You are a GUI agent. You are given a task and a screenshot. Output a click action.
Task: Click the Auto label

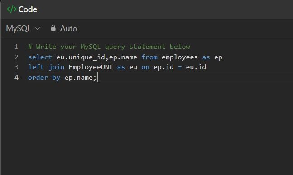tap(68, 28)
